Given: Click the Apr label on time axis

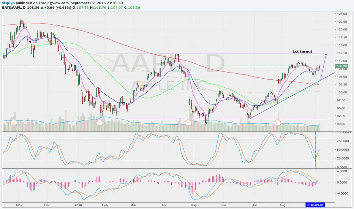Looking at the screenshot, I should click(x=164, y=205).
